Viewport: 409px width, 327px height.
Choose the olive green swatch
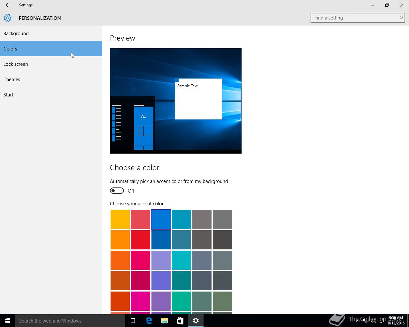222,301
